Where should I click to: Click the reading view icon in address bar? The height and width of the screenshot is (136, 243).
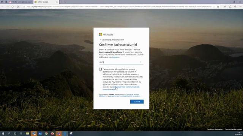coord(214,7)
